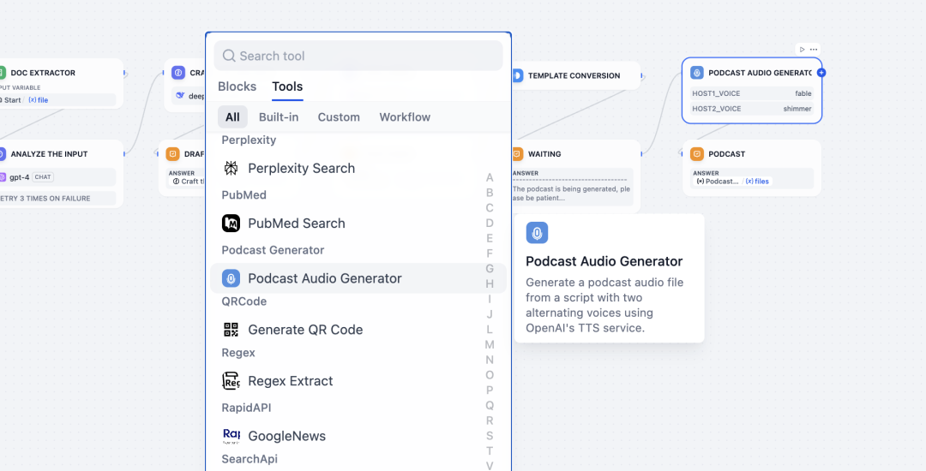Jump to letter S in index

coord(490,436)
